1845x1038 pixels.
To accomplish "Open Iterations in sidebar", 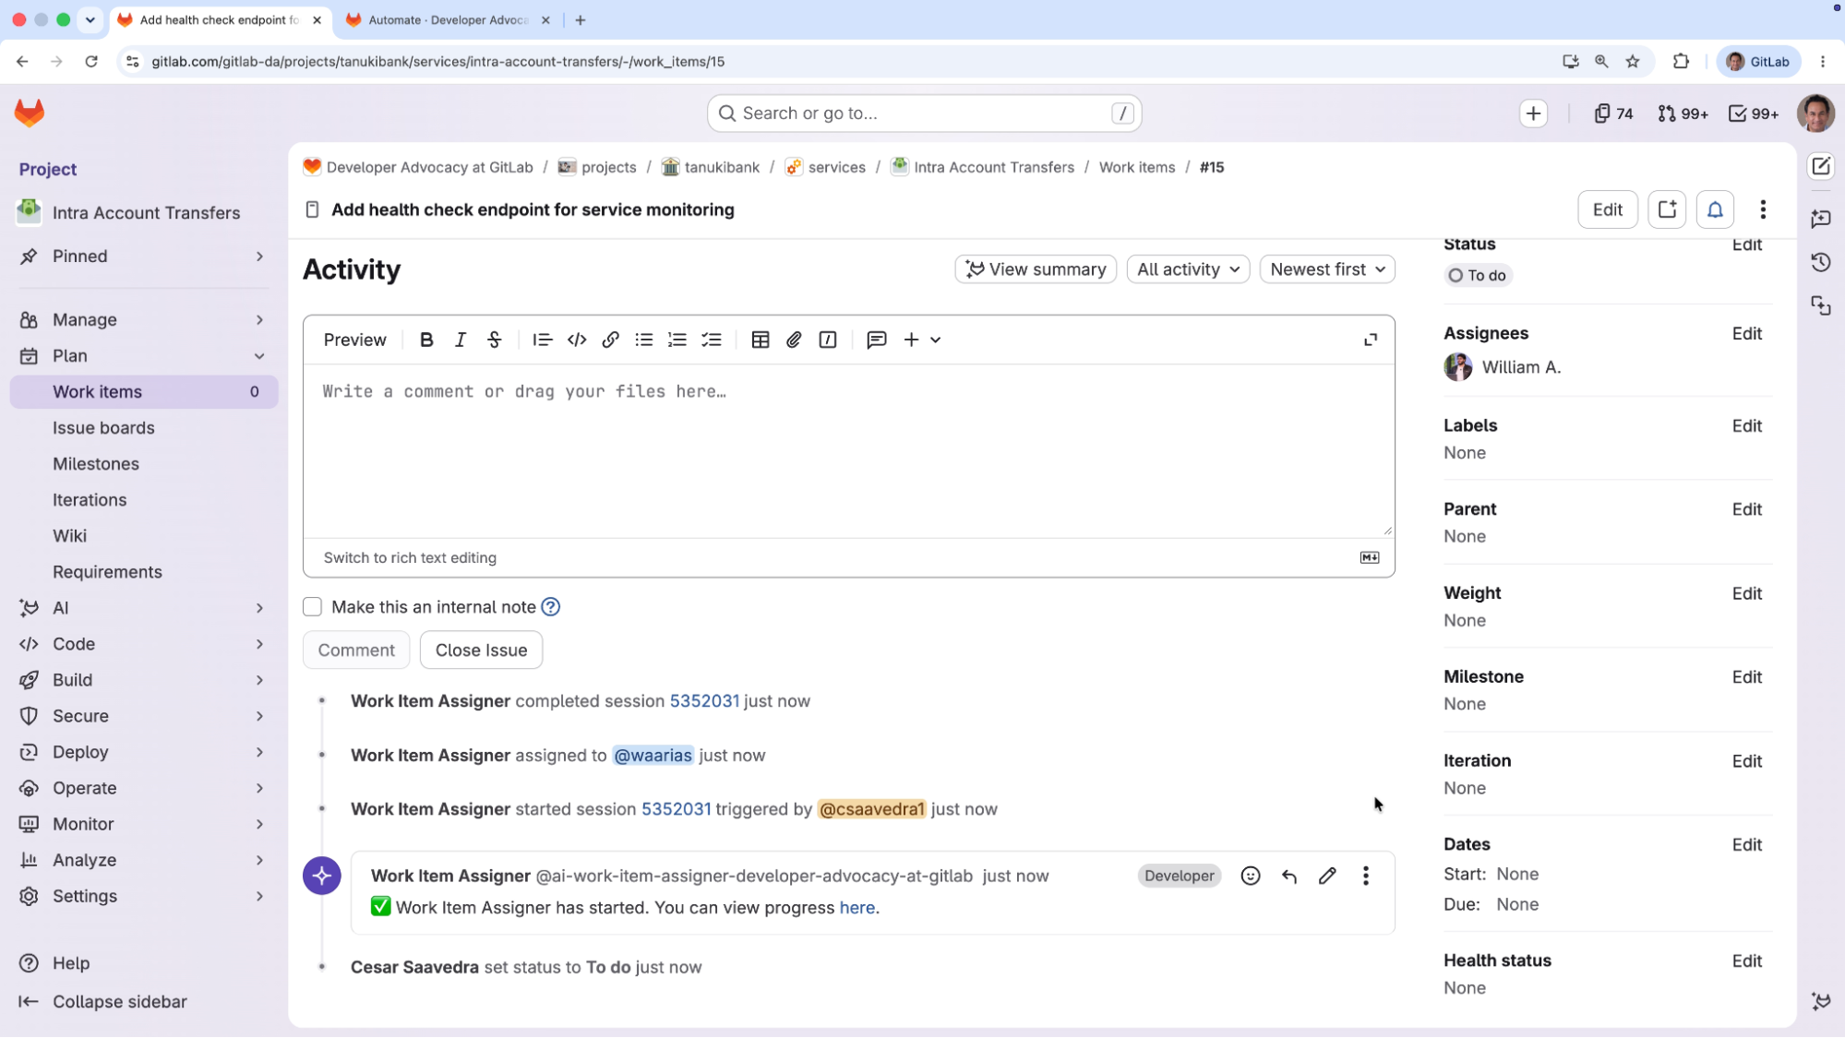I will (144, 500).
